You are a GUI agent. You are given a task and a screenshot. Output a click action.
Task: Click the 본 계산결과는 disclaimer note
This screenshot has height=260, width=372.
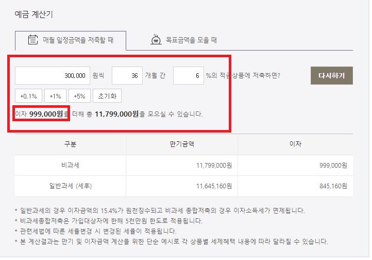(171, 241)
